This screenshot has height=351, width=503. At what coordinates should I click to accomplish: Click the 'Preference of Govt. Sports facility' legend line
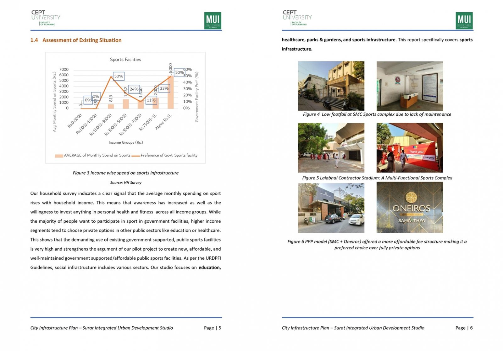click(x=136, y=156)
